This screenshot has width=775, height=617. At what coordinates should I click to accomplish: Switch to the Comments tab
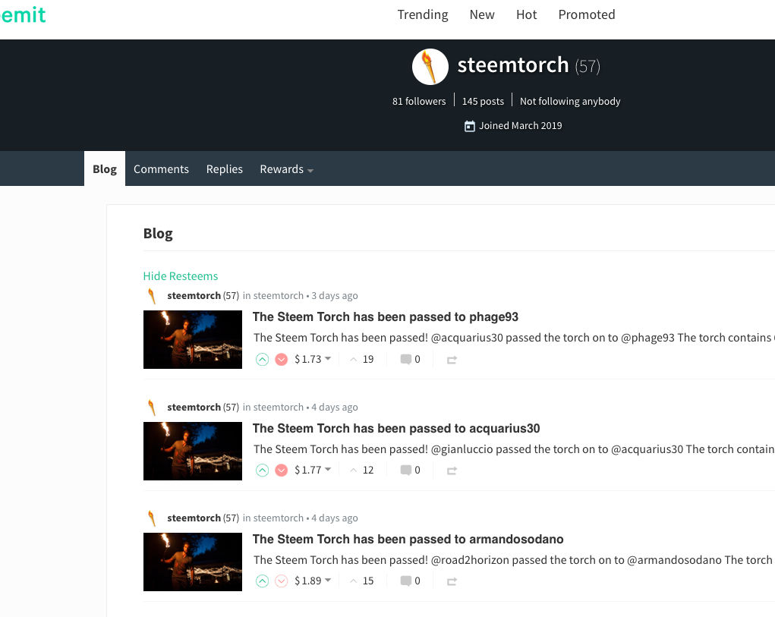click(161, 169)
